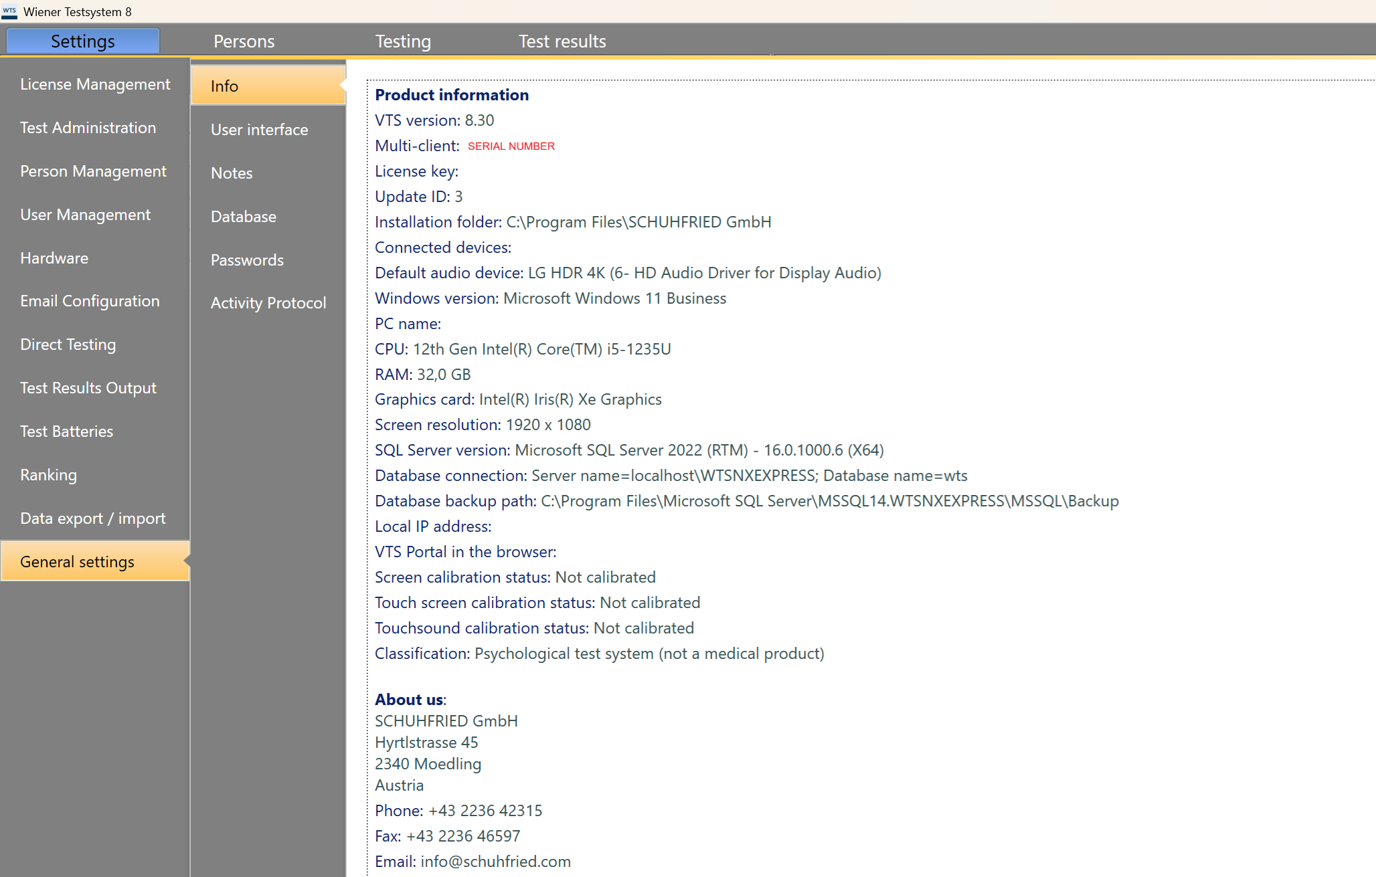Open the Passwords submenu
This screenshot has width=1376, height=877.
click(x=247, y=260)
